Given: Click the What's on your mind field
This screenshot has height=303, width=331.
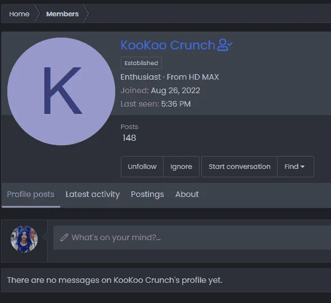Looking at the screenshot, I should [192, 238].
